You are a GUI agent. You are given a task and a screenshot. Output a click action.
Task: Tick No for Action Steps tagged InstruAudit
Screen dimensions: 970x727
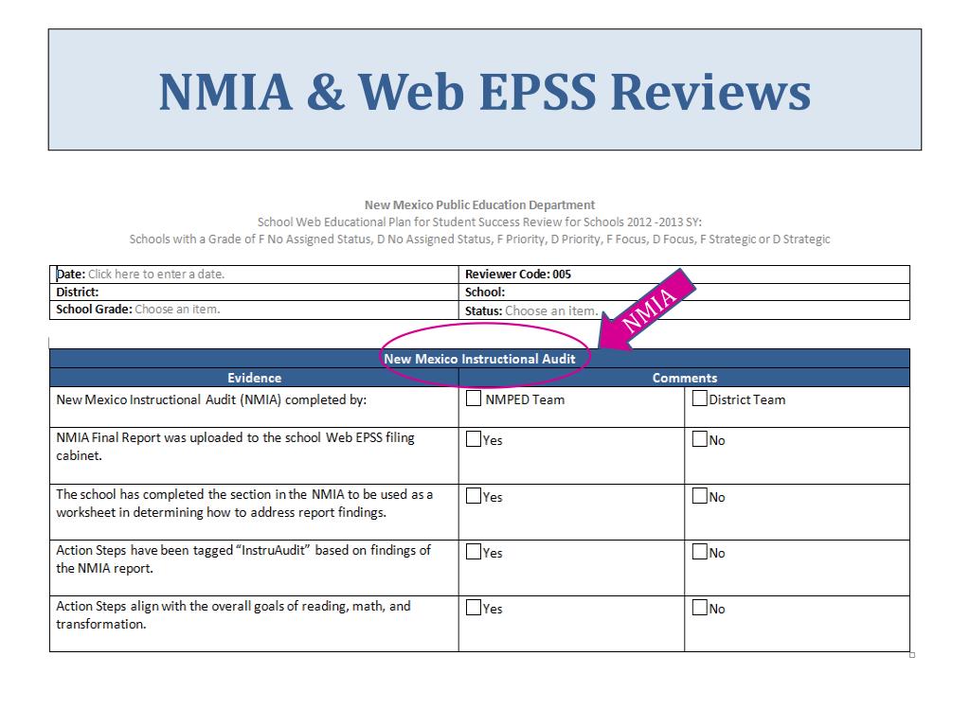coord(700,552)
